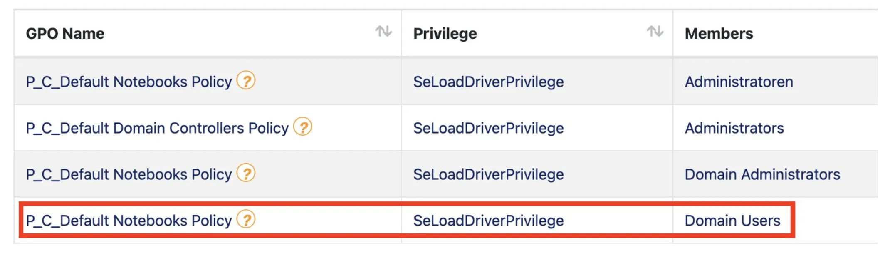Open P_C_Default Domain Controllers Policy link
The height and width of the screenshot is (253, 895).
(x=157, y=128)
